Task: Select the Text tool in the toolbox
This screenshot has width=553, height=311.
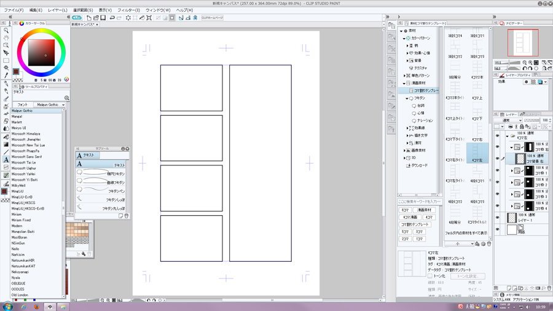Action: (x=6, y=159)
